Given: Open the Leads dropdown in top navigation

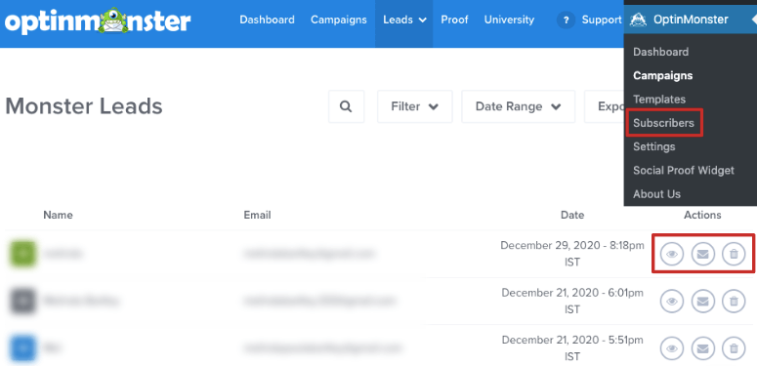Looking at the screenshot, I should click(404, 20).
